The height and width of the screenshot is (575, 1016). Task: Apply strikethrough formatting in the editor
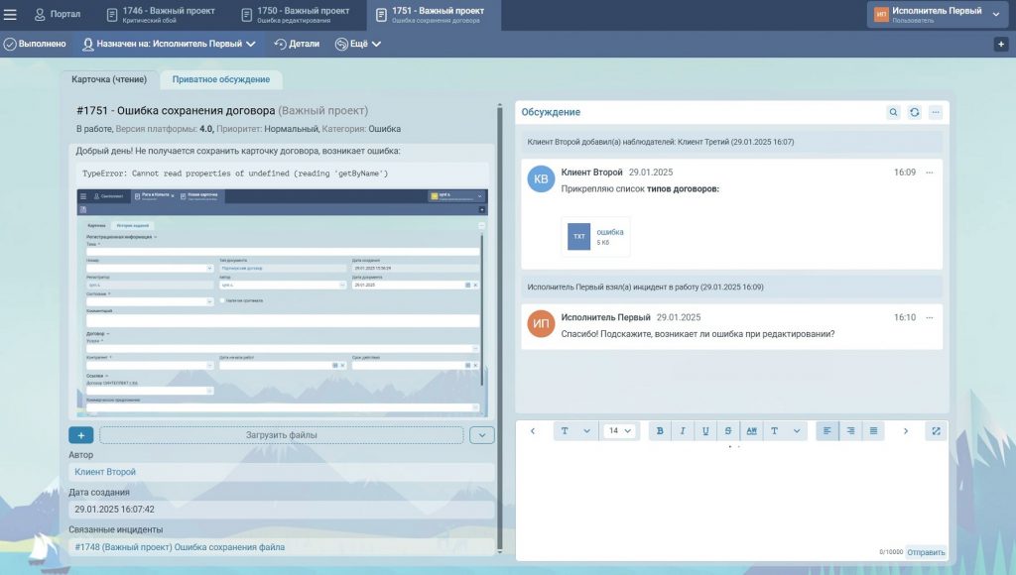click(x=728, y=431)
